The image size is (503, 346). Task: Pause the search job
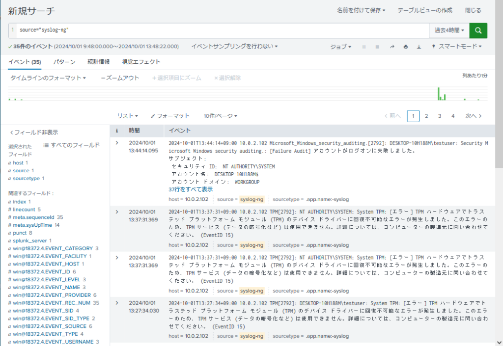[364, 47]
